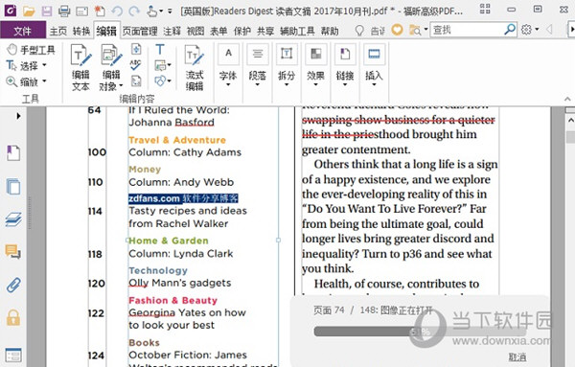The width and height of the screenshot is (575, 367).
Task: Switch to the 帮助 tab
Action: coord(330,32)
